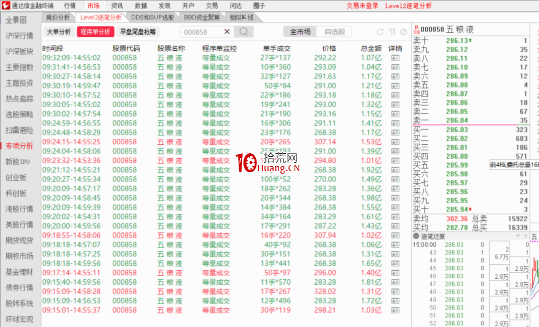Open 专项分析 in the sidebar
This screenshot has width=539, height=327.
19,146
